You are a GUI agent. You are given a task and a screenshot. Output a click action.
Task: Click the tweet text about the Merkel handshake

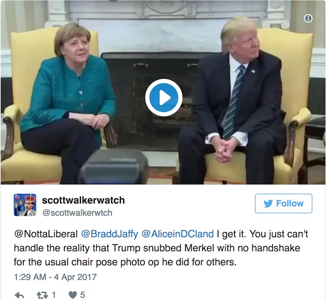coord(161,248)
